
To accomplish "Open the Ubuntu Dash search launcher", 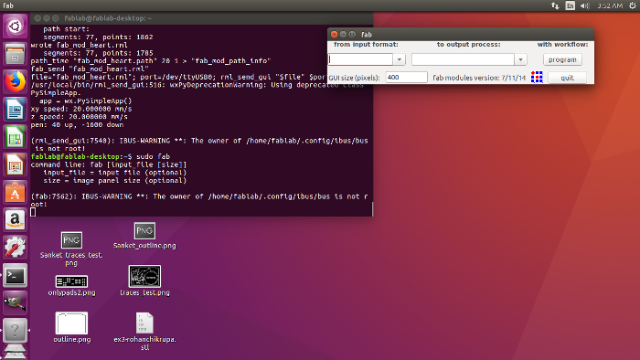I will [16, 26].
